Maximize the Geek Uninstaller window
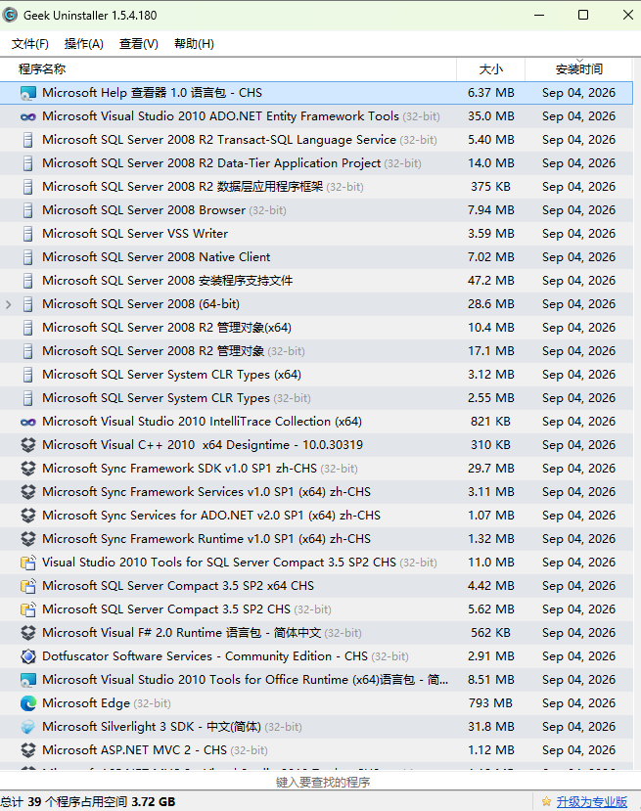 coord(583,15)
